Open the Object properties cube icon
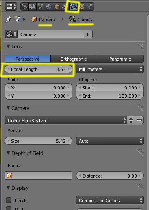Image resolution: width=149 pixels, height=210 pixels. 57,7
